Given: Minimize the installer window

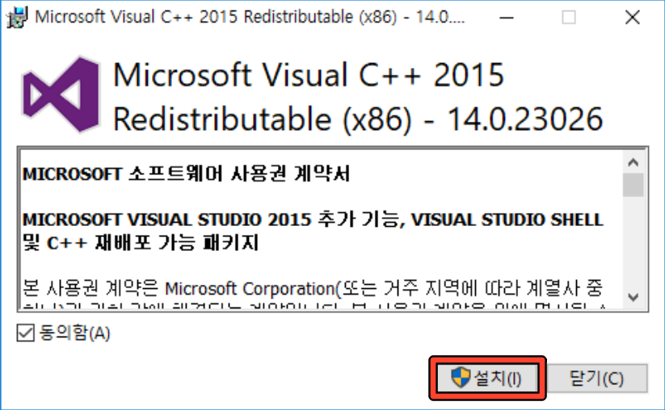Looking at the screenshot, I should pos(507,18).
